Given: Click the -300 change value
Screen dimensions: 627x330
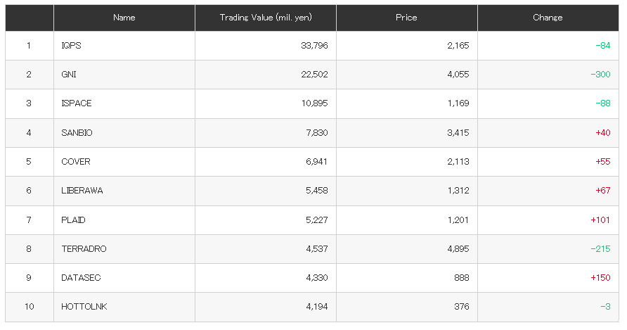Looking at the screenshot, I should tap(600, 75).
